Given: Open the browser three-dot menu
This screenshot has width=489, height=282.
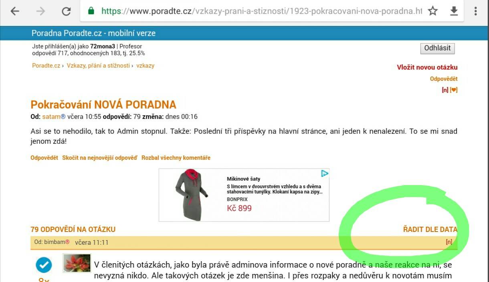Looking at the screenshot, I should 475,11.
